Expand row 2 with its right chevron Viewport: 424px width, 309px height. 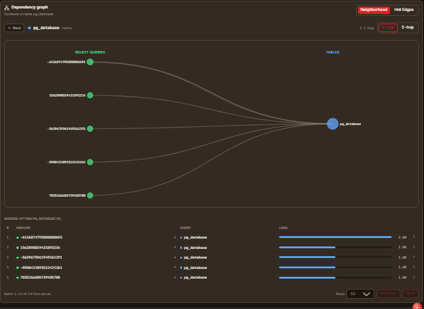pyautogui.click(x=414, y=246)
